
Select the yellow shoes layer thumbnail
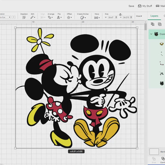coord(162,44)
